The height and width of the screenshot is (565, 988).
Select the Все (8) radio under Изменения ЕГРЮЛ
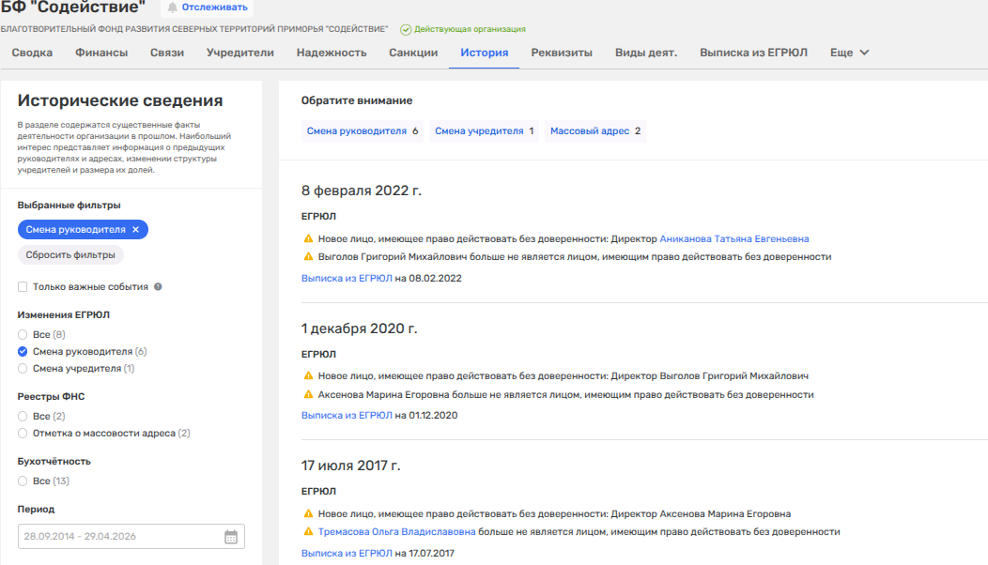point(23,335)
